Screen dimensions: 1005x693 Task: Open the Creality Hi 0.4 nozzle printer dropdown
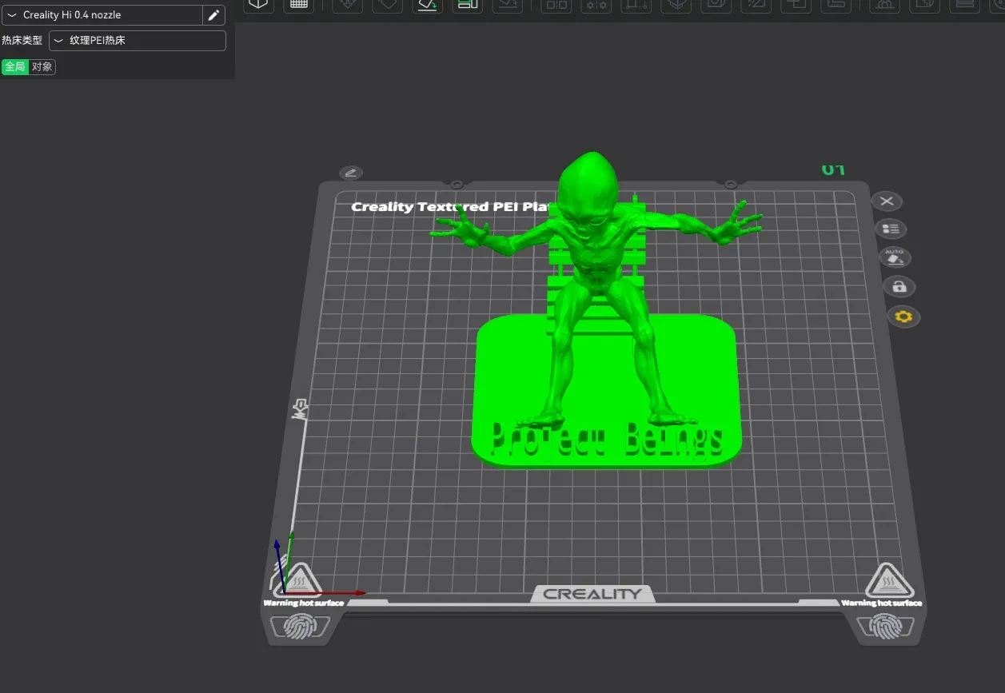102,15
